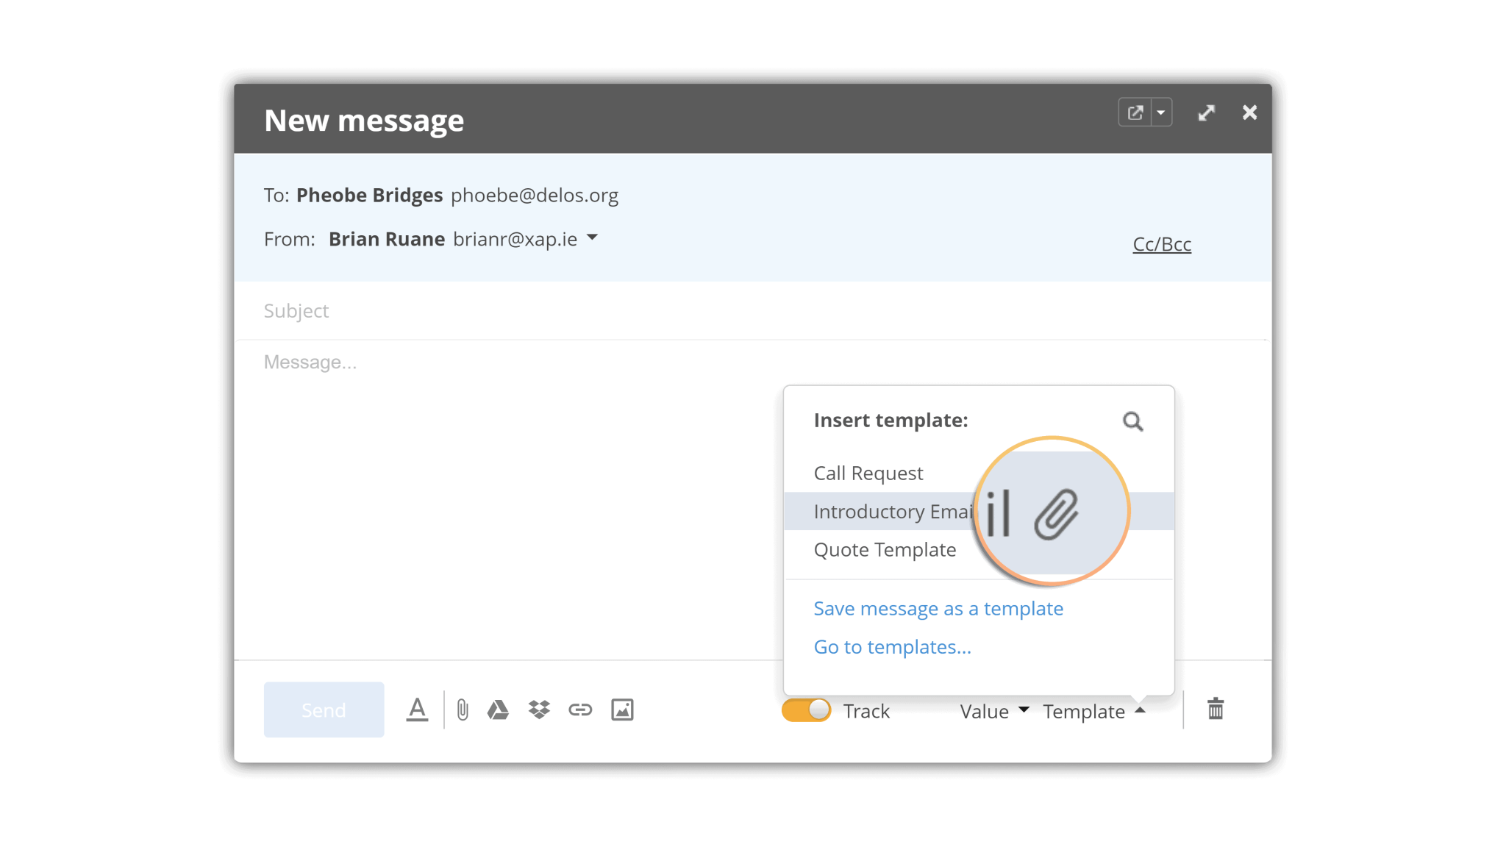1506x847 pixels.
Task: Attach a file using the paperclip
Action: (462, 710)
